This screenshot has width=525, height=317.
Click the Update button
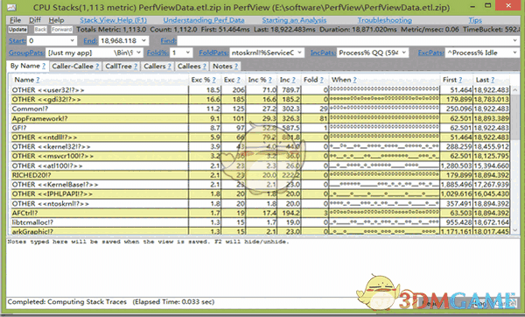click(17, 30)
